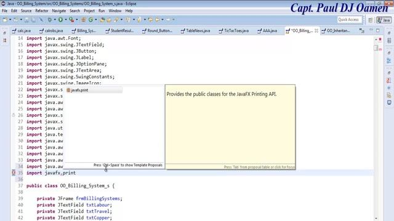Click the restore icon in left trim
Viewport: 394px width, 221px height.
click(4, 33)
